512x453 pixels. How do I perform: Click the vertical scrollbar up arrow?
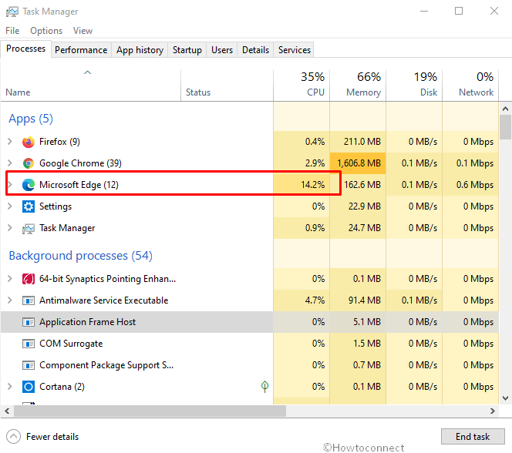pyautogui.click(x=505, y=109)
